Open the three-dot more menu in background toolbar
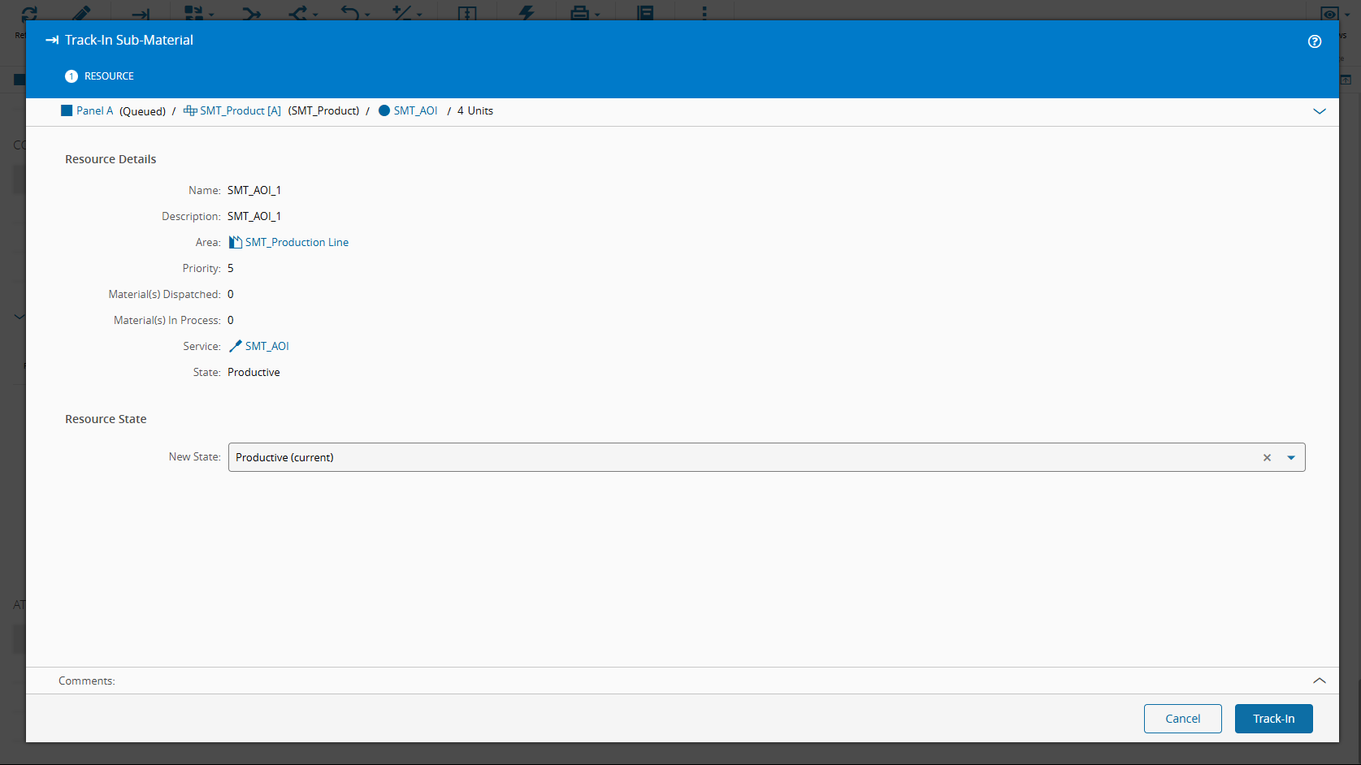The height and width of the screenshot is (765, 1361). coord(704,13)
